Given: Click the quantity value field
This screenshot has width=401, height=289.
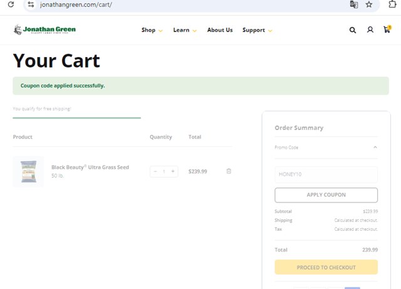Looking at the screenshot, I should pyautogui.click(x=164, y=172).
